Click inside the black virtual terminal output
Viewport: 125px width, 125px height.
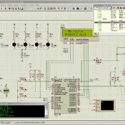pos(22,111)
